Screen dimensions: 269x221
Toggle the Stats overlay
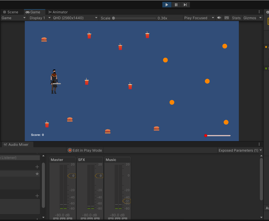pos(236,18)
